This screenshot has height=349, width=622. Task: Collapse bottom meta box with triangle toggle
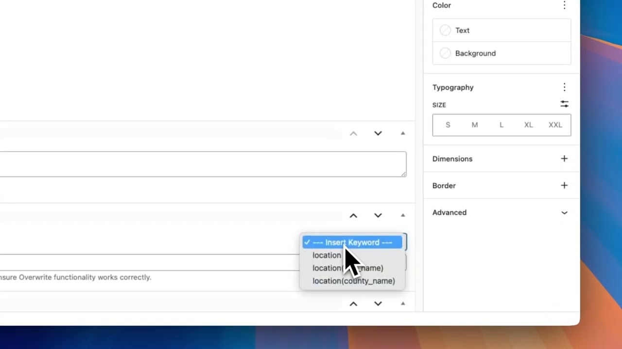click(403, 304)
